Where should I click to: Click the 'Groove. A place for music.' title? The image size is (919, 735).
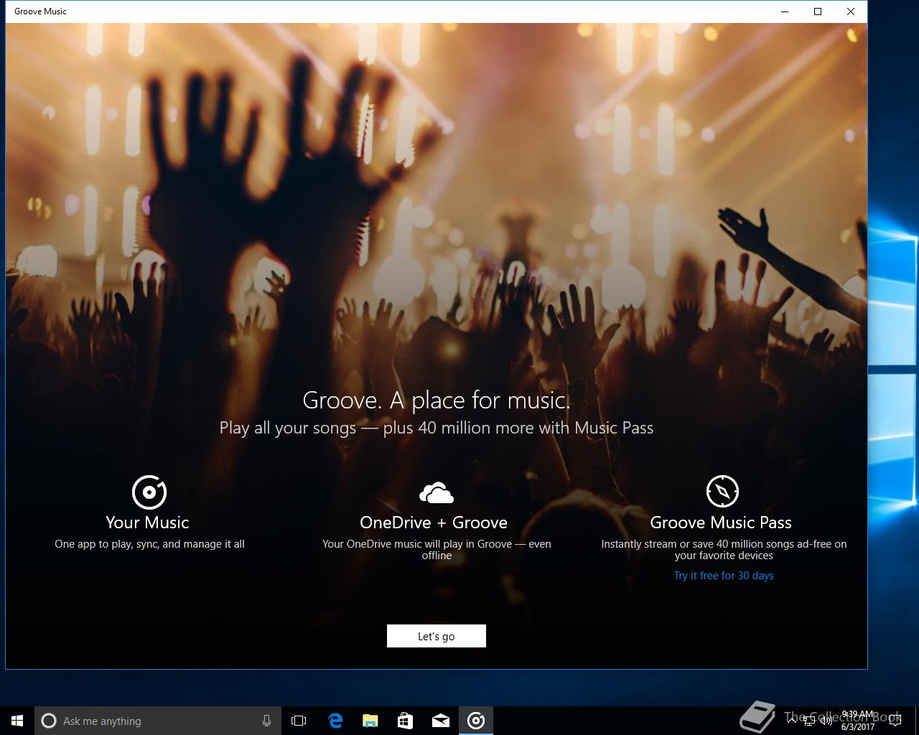point(437,400)
